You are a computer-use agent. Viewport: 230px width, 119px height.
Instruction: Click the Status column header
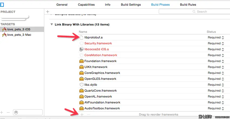[x=211, y=32]
